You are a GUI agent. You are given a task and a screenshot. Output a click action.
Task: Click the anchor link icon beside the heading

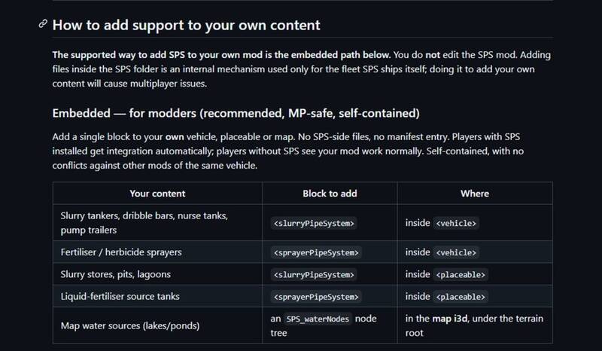(43, 24)
